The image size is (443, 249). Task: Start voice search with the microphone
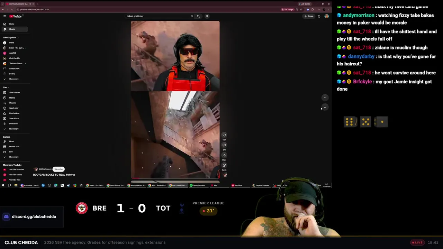(207, 16)
